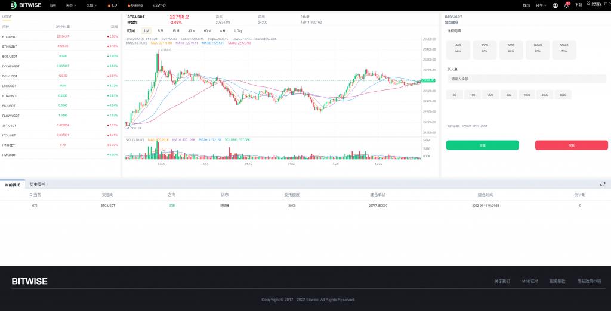Click the purchase amount input field

tap(527, 79)
